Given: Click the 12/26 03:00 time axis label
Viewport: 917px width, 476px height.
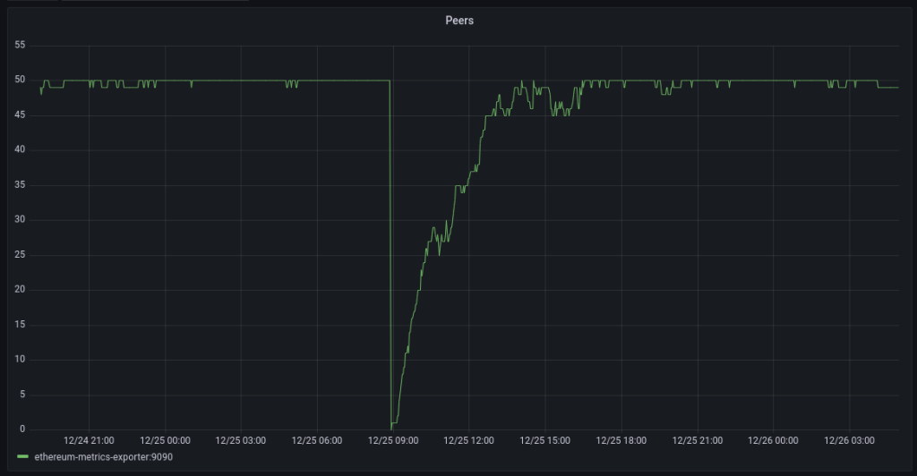Looking at the screenshot, I should (850, 441).
